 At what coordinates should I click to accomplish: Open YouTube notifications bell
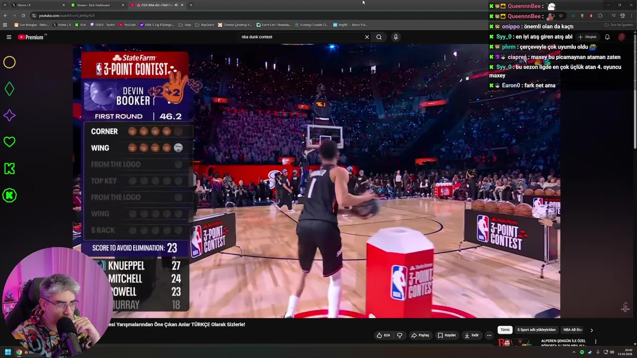pos(607,37)
